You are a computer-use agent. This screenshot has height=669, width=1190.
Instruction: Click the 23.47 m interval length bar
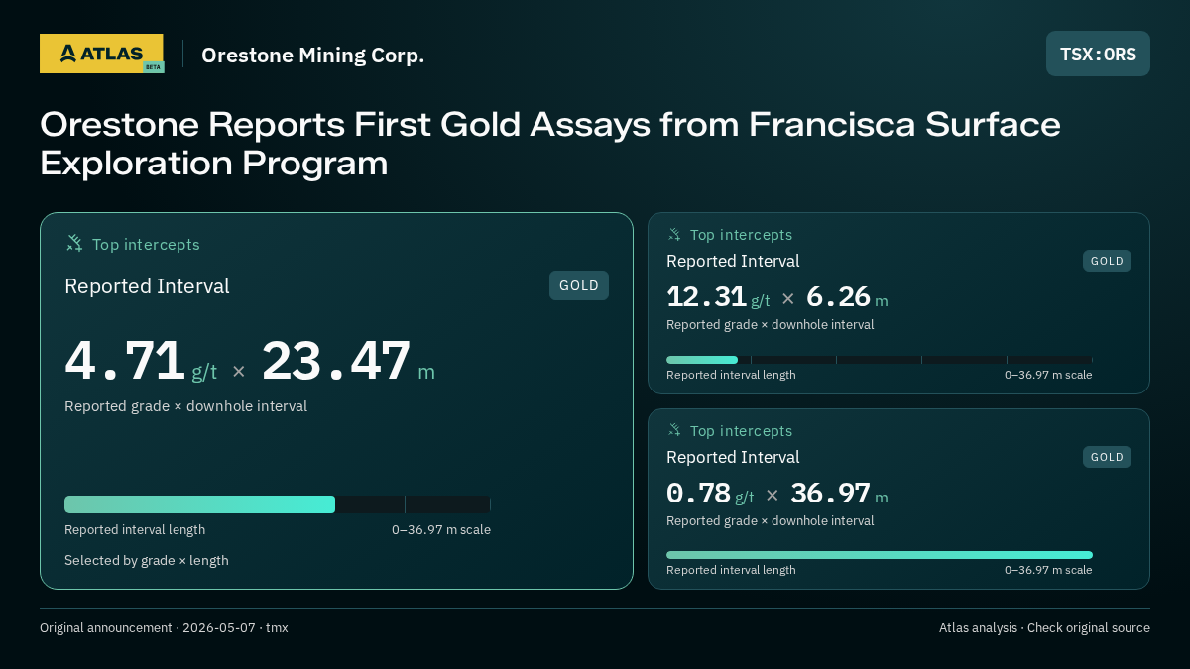(278, 504)
